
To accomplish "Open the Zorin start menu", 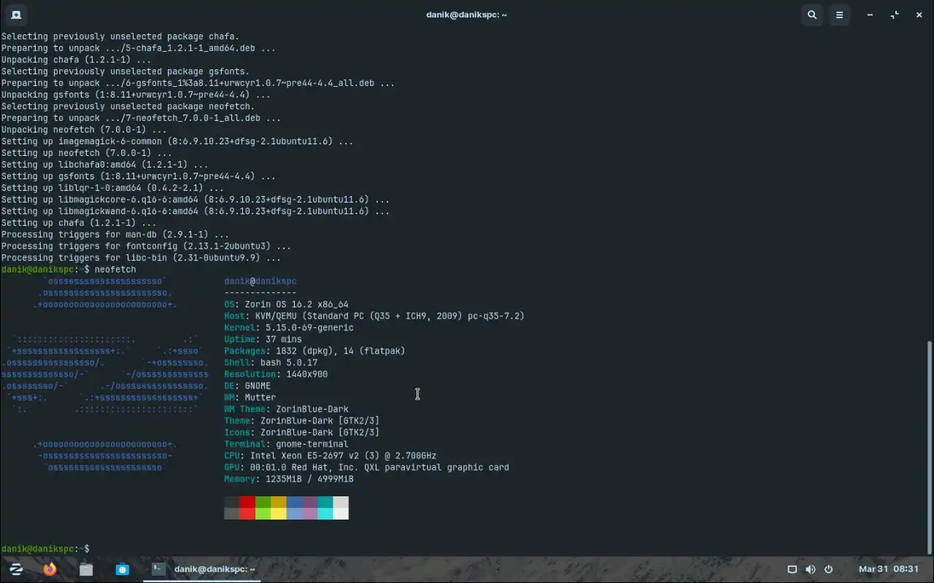I will tap(15, 569).
